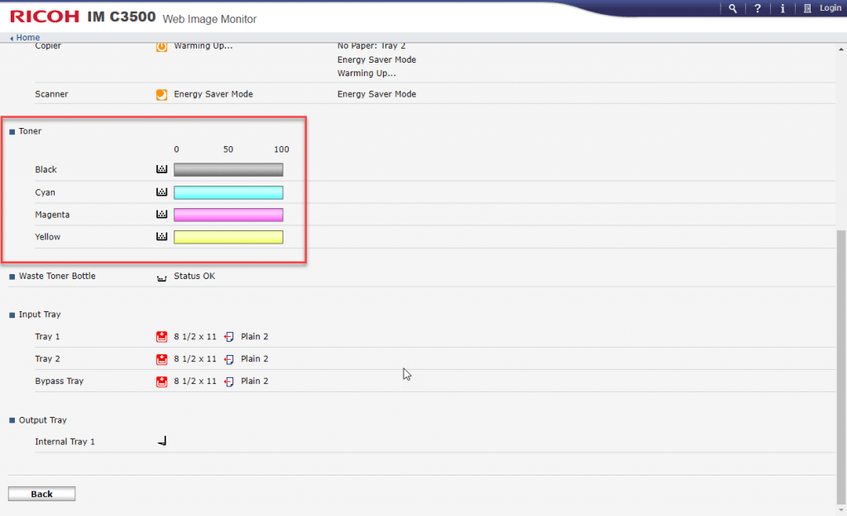
Task: Click the 'Status OK' text
Action: tap(194, 276)
